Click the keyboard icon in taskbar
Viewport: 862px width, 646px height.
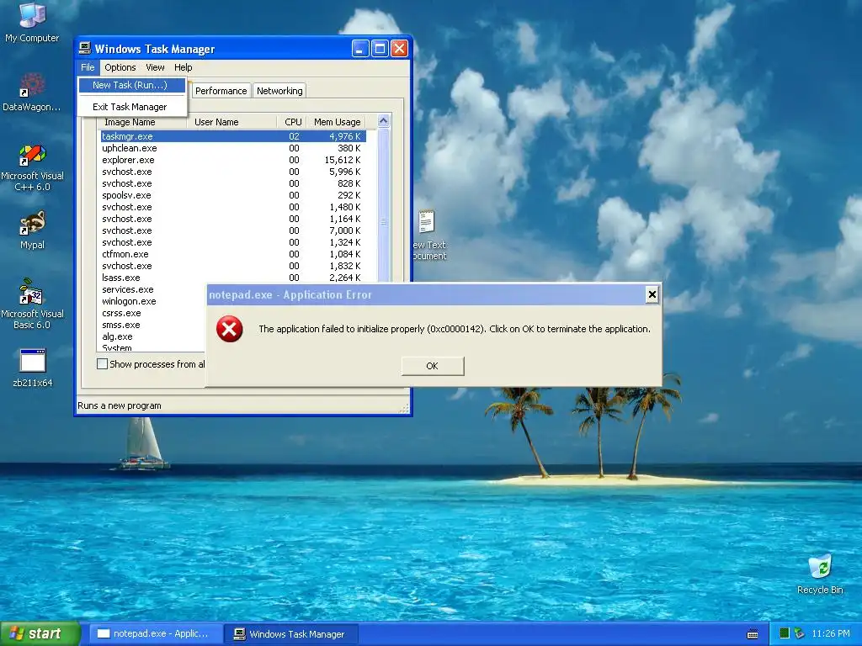pyautogui.click(x=753, y=634)
